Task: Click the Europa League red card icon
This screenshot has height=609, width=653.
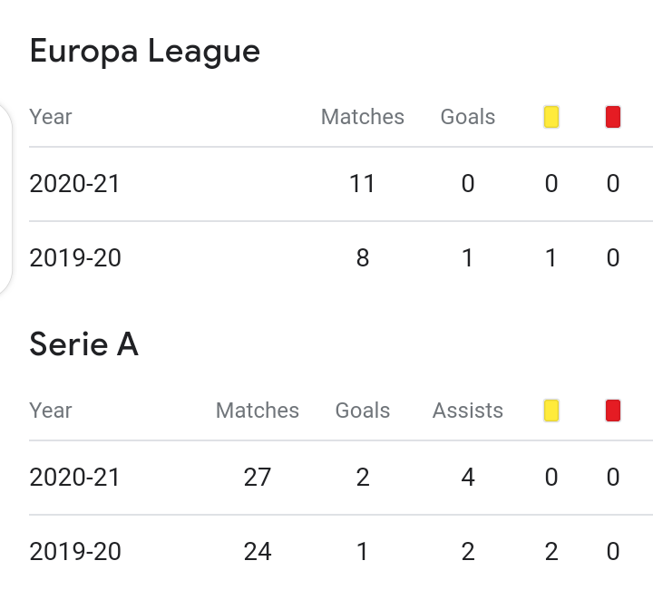Action: click(x=612, y=117)
